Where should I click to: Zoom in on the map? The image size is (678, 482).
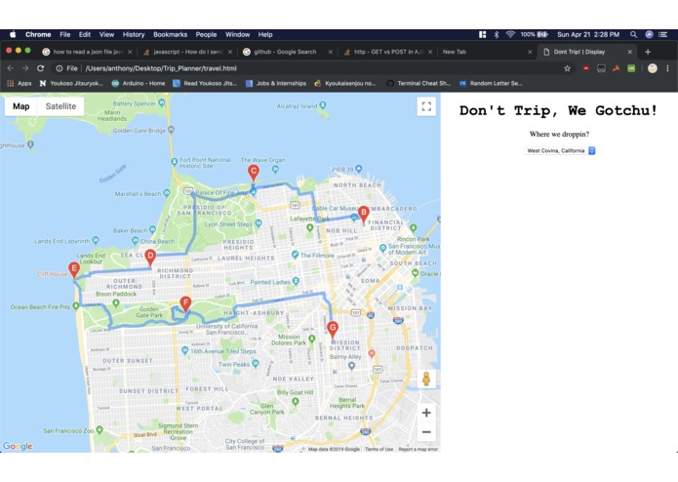426,413
